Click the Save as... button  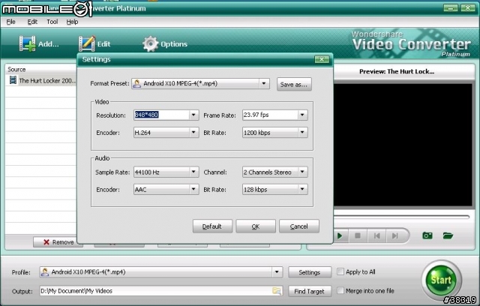tap(294, 84)
